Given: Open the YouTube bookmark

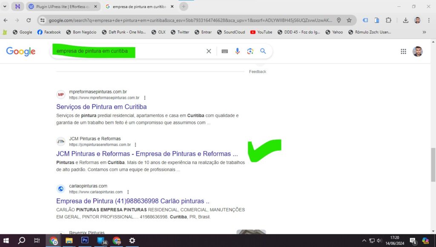Looking at the screenshot, I should 261,32.
